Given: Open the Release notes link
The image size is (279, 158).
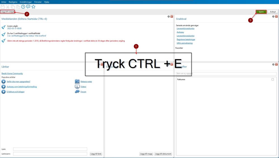Looking at the screenshot, I should click(86, 82).
